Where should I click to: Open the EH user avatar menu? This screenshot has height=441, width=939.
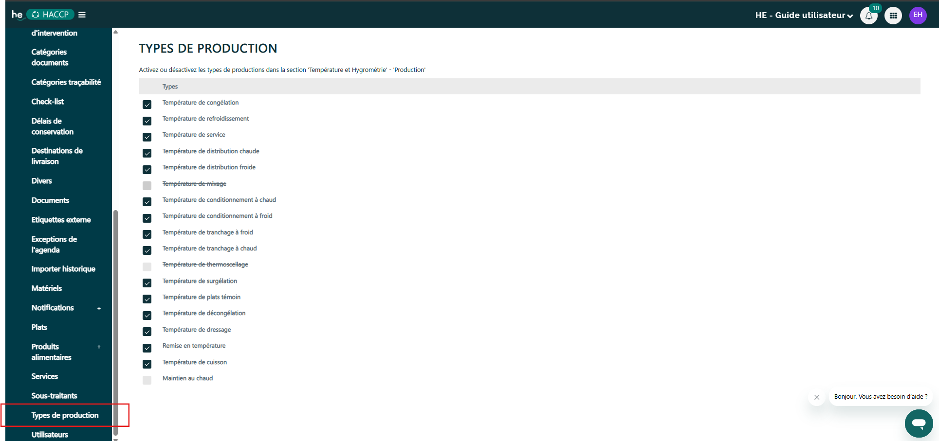pyautogui.click(x=918, y=15)
